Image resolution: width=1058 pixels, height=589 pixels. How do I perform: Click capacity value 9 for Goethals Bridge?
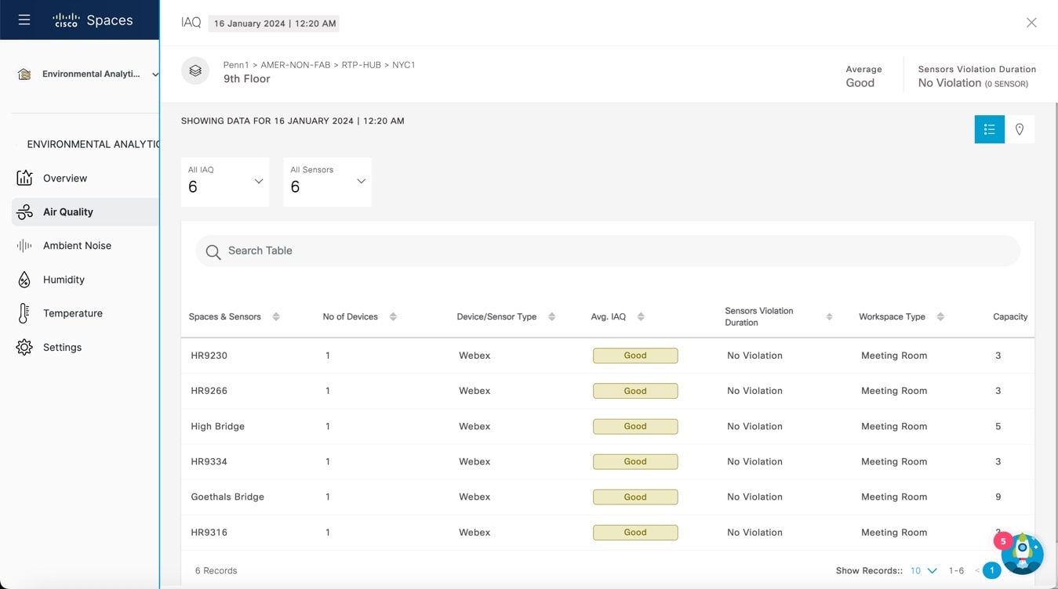tap(998, 497)
